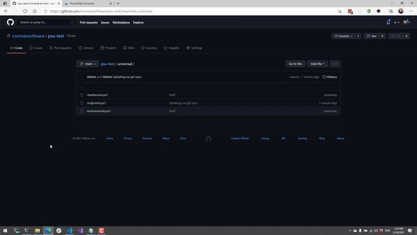Open the red extension icon in toolbar
Image resolution: width=417 pixels, height=235 pixels.
click(x=351, y=12)
